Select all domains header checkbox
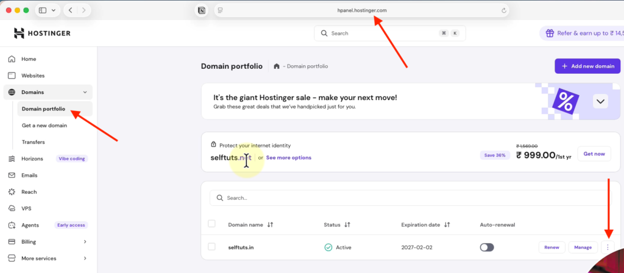The image size is (624, 273). point(211,224)
